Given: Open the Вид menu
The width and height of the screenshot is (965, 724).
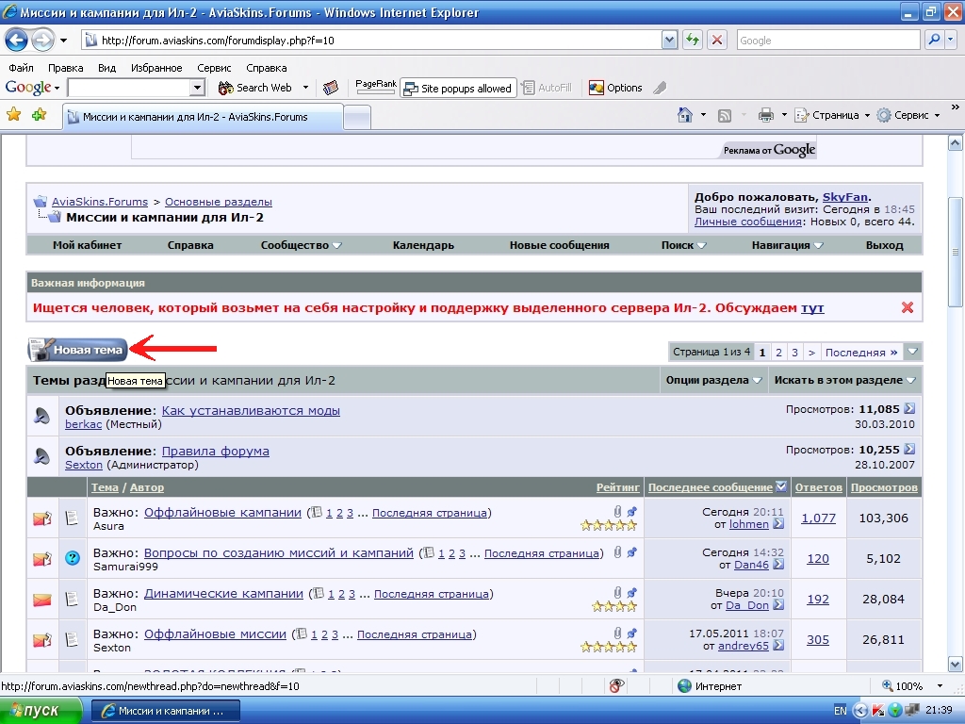Looking at the screenshot, I should (x=106, y=68).
